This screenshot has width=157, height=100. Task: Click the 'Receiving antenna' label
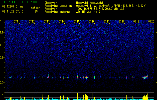click(57, 12)
